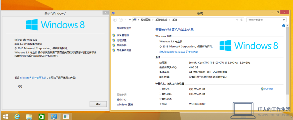
Task: Expand the address bar history dropdown
Action: click(x=237, y=20)
